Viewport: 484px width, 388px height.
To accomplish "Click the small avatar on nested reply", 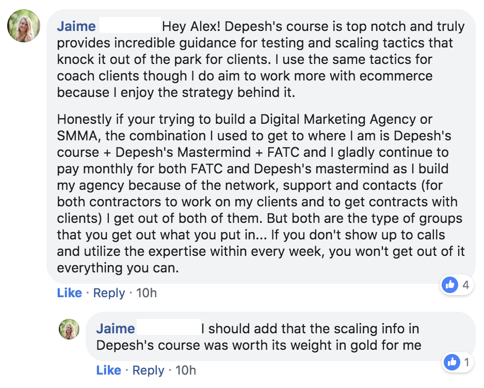I will pos(69,329).
